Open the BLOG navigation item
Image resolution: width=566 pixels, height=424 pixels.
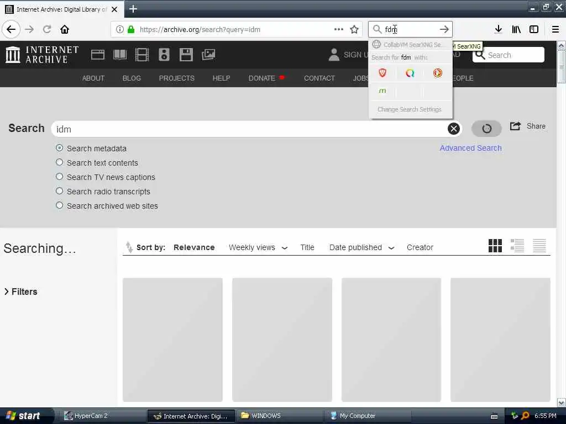coord(132,78)
